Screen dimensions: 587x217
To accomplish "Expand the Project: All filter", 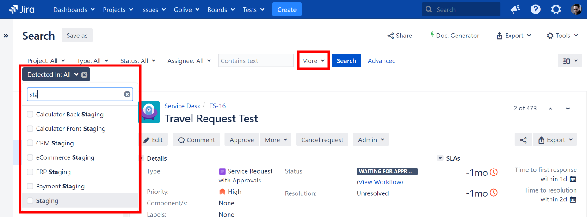I will 46,61.
